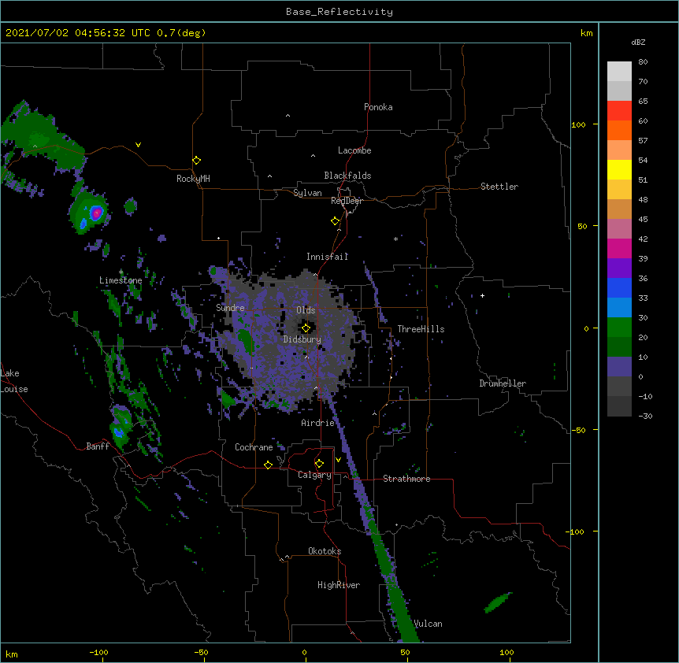Viewport: 679px width, 663px height.
Task: Click the yellow radar marker near RockyMH
Action: click(x=196, y=161)
